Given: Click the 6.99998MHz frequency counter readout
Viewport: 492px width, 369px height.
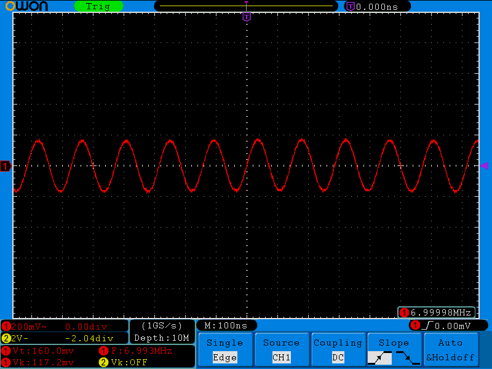Looking at the screenshot, I should click(437, 312).
